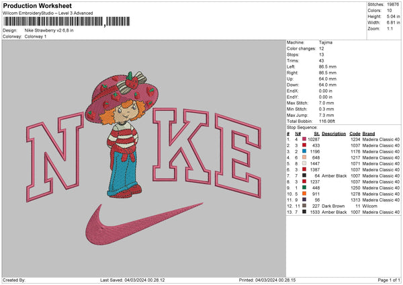Click the 'Last Saved: 04/03/2024 00.28.12' footer text
The width and height of the screenshot is (403, 285).
pos(132,280)
